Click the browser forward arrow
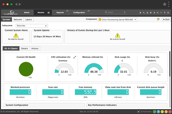This screenshot has height=114, width=172. [20, 4]
